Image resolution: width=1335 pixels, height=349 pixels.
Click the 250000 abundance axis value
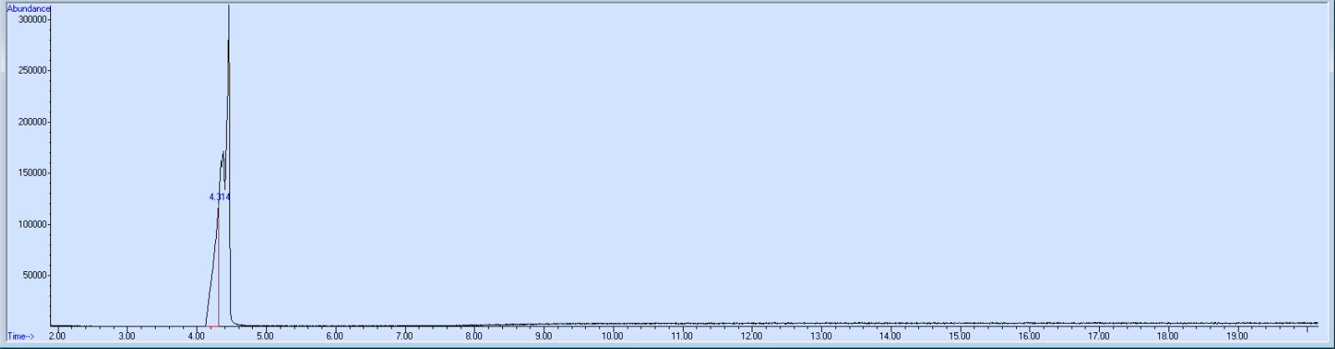32,70
